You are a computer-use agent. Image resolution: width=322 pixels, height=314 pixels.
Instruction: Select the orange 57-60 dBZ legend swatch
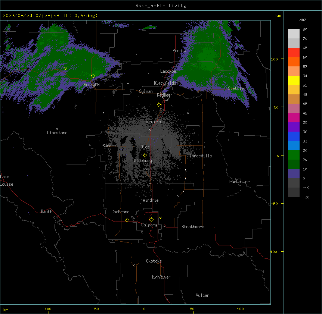tap(294, 62)
